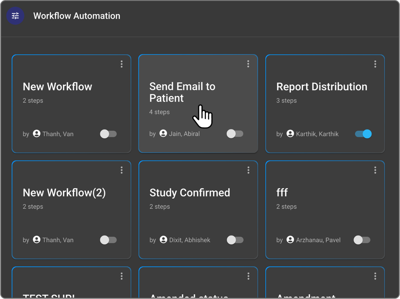Click the Workflow Automation sliders icon
The width and height of the screenshot is (400, 299).
click(15, 16)
